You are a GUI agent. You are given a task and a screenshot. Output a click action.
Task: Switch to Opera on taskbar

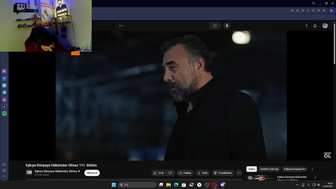215,185
